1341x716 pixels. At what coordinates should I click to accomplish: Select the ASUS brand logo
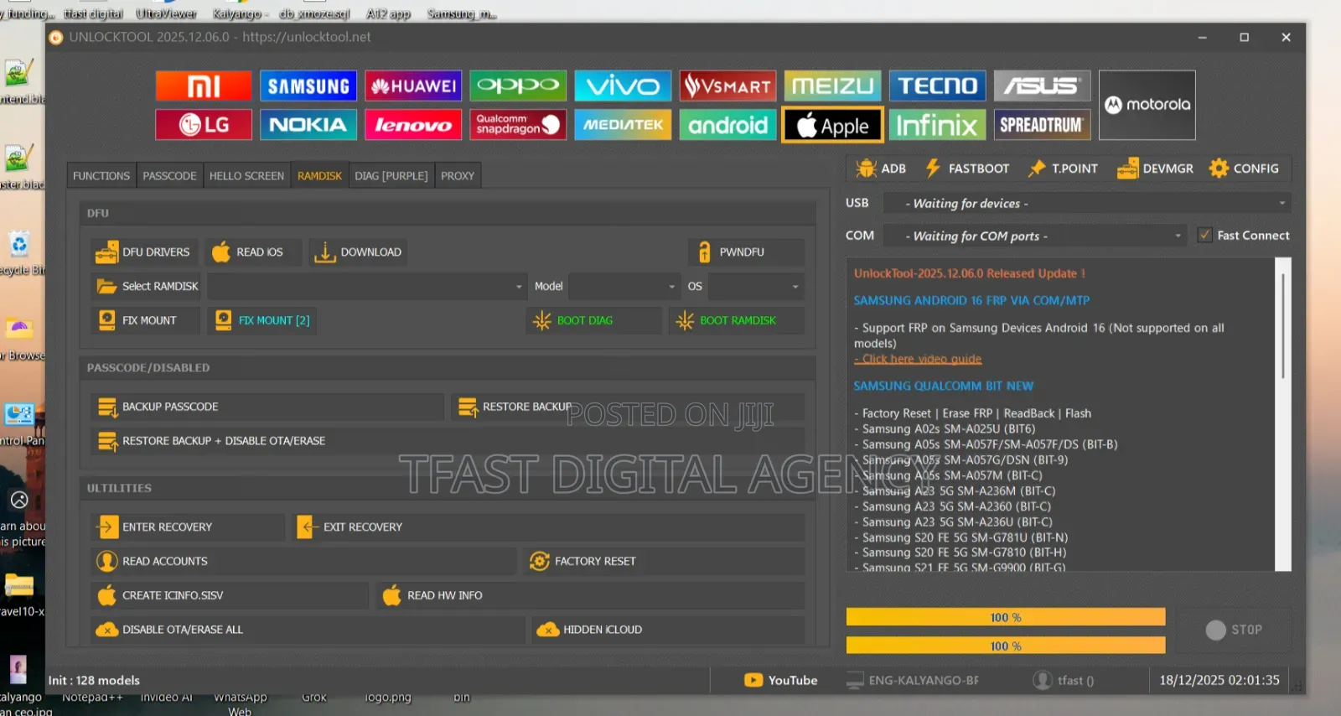pyautogui.click(x=1042, y=86)
